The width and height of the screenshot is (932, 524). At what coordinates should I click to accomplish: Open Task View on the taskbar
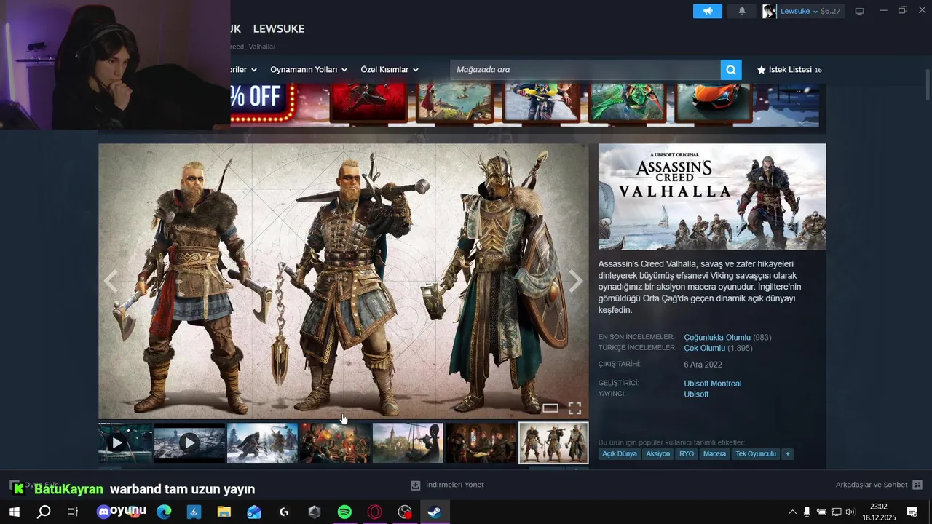73,512
